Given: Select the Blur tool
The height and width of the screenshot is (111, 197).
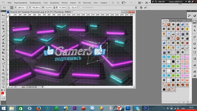Looking at the screenshot, I should click(x=3, y=56).
